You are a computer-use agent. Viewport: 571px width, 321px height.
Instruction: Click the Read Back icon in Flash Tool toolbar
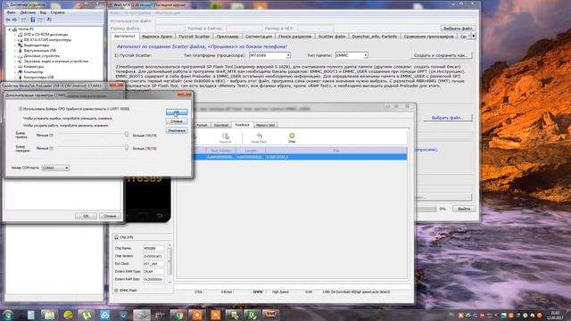(259, 136)
